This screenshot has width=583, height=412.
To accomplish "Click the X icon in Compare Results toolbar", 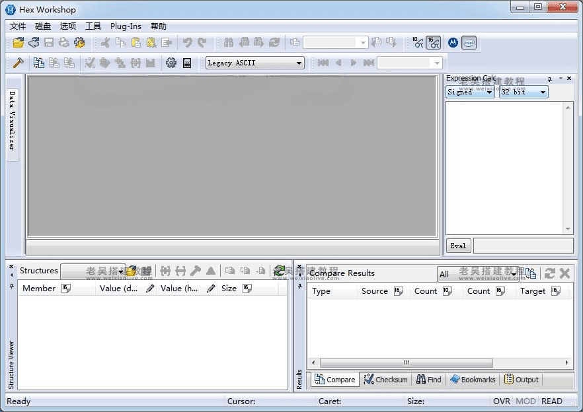I will coord(564,273).
